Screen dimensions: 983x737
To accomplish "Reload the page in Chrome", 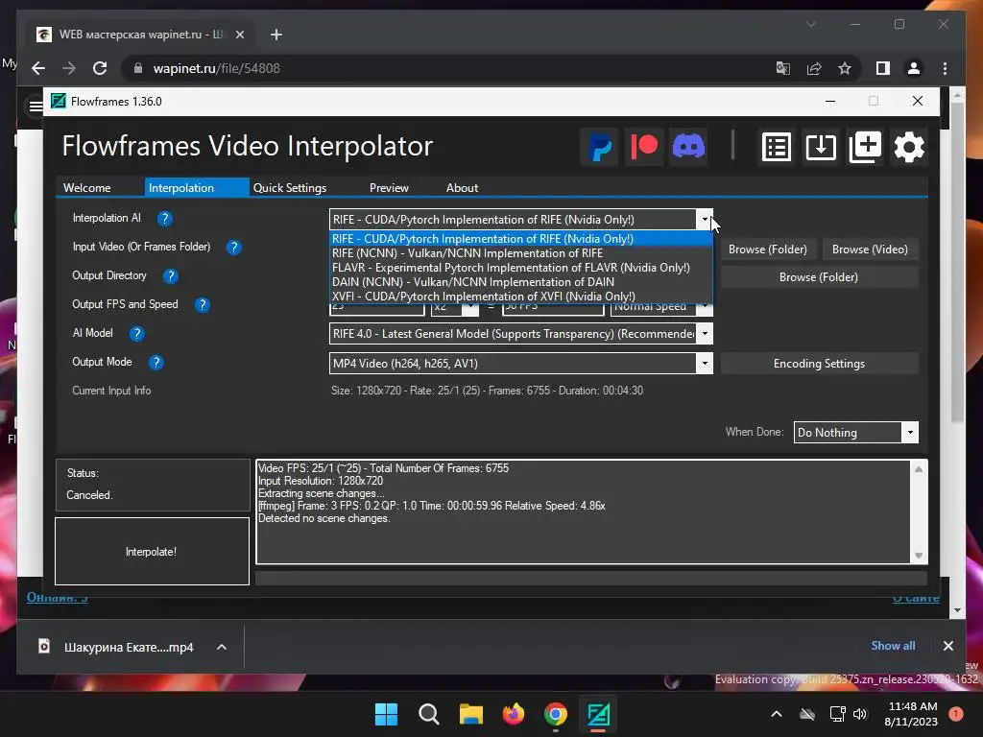I will point(100,68).
